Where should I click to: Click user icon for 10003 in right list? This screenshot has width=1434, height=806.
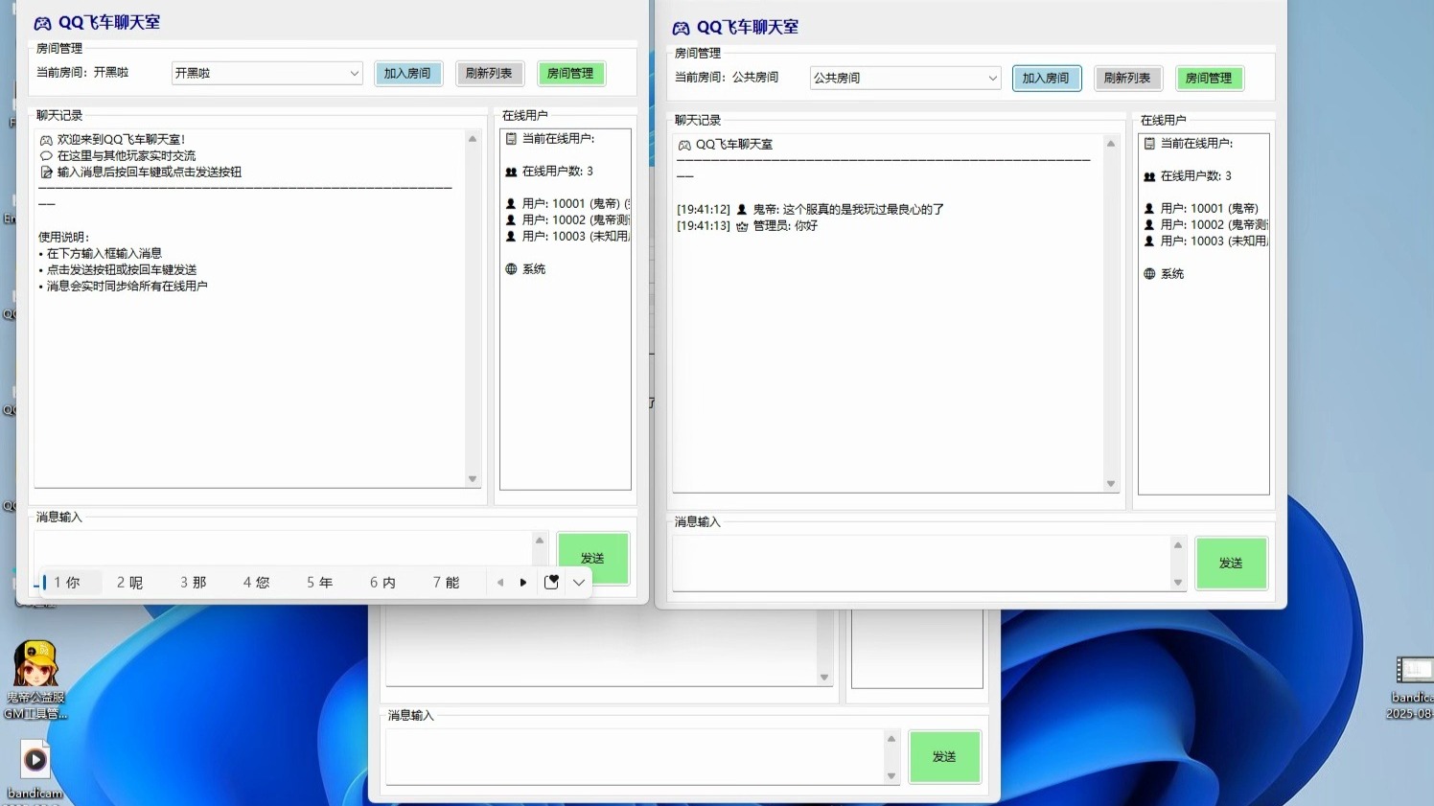tap(1149, 242)
